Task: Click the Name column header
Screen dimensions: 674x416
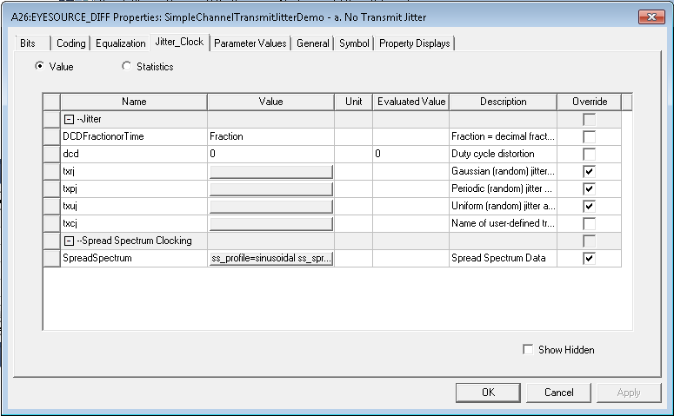Action: pyautogui.click(x=134, y=102)
